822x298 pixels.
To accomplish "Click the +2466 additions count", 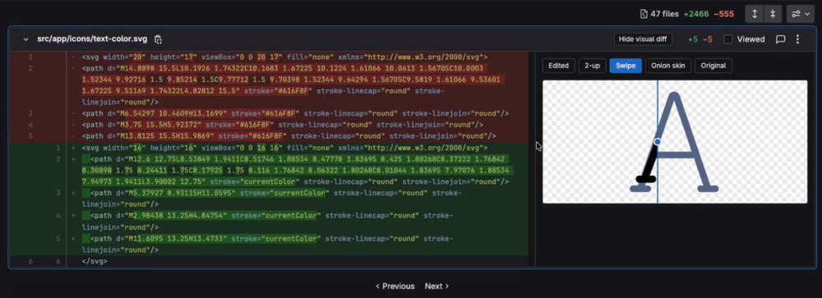I will pos(696,14).
